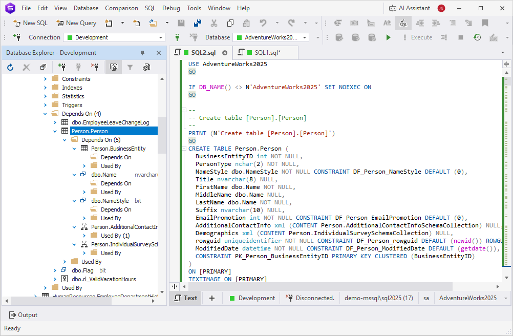The height and width of the screenshot is (336, 513).
Task: Open the Database menu
Action: click(x=86, y=8)
